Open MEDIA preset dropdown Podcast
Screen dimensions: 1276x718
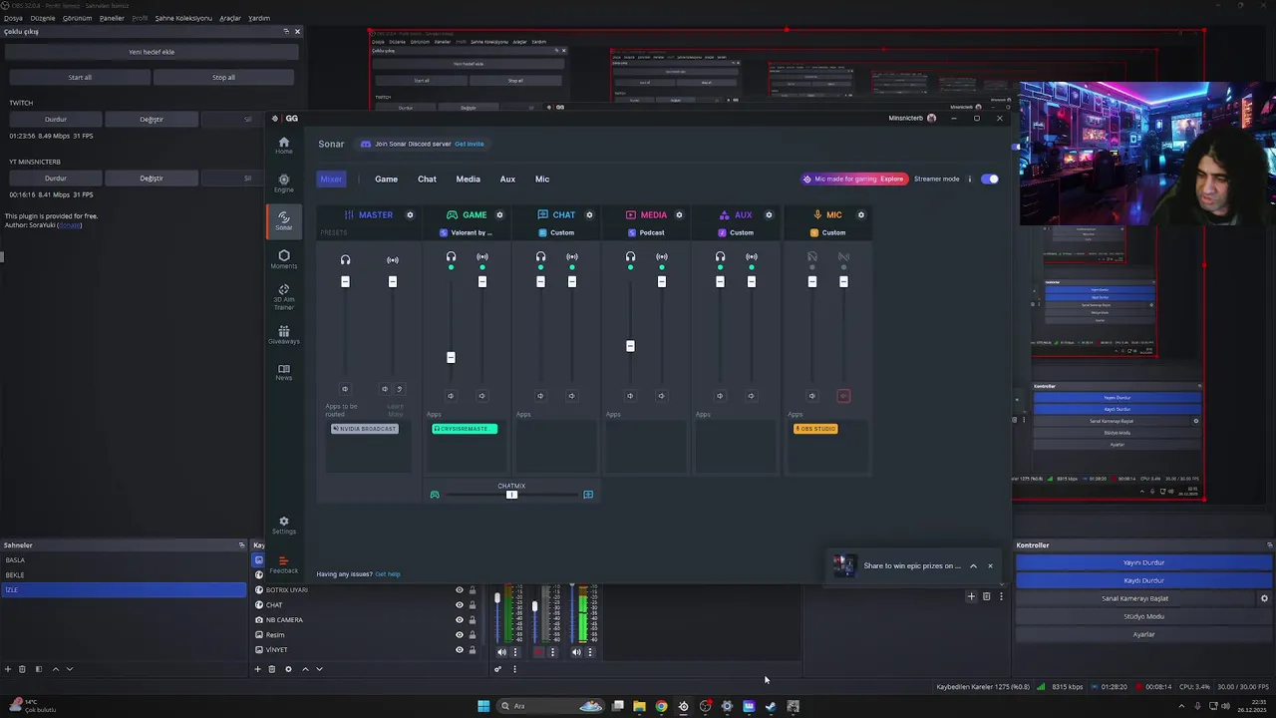646,232
